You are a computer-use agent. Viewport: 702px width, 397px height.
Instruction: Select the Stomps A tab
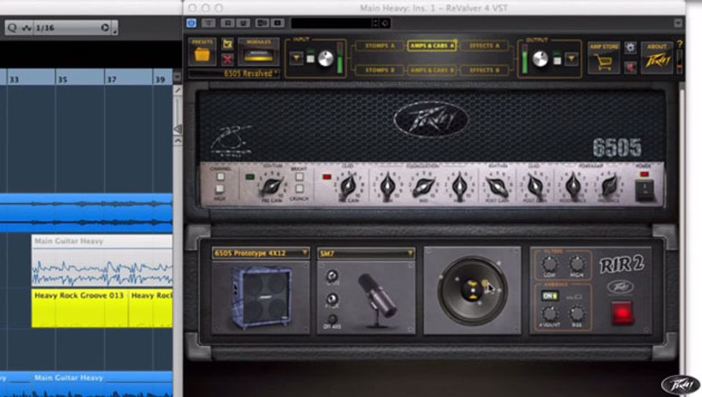pos(380,46)
